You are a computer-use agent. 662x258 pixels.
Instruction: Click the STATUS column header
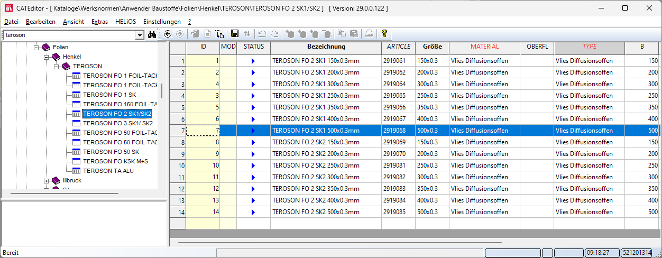point(253,47)
